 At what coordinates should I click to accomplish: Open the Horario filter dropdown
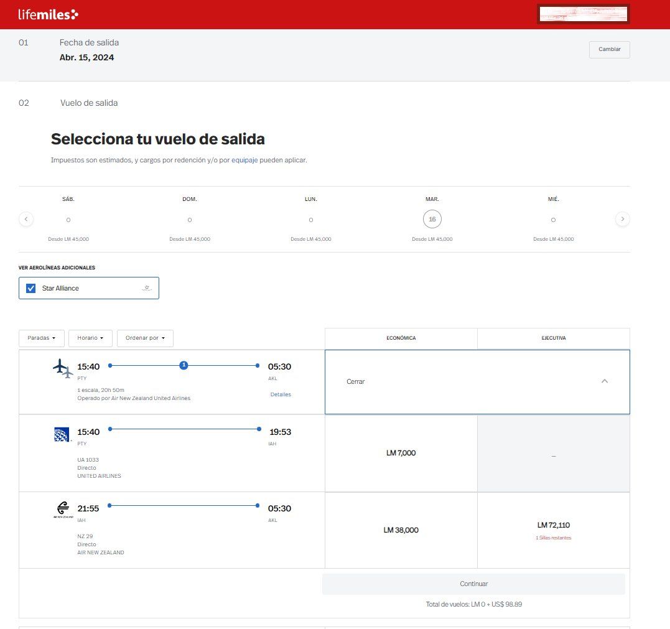pos(90,338)
